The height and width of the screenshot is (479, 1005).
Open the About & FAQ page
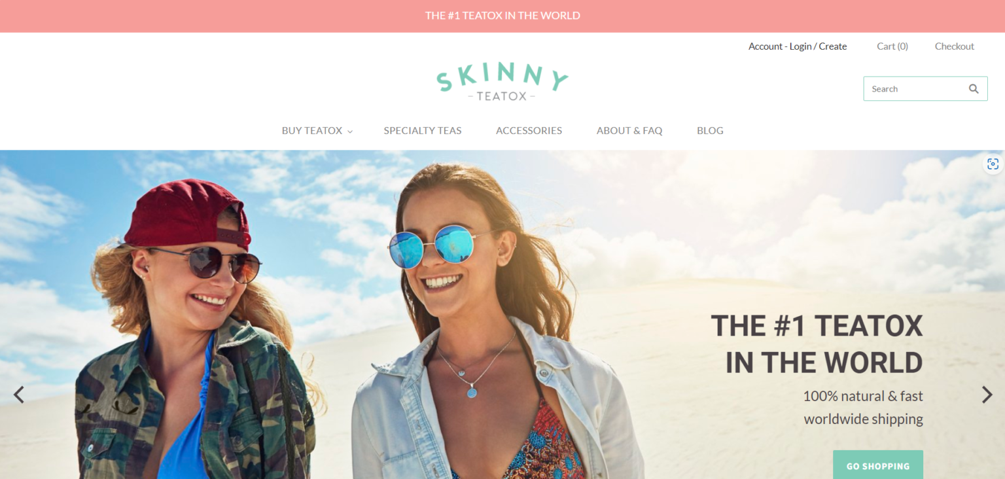pos(629,131)
